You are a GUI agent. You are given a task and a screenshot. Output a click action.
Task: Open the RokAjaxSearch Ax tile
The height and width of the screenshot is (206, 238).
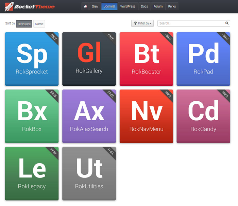click(x=89, y=116)
